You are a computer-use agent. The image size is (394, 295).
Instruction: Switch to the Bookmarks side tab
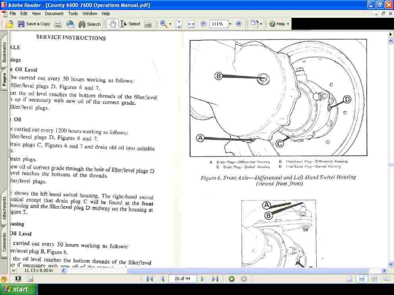pyautogui.click(x=4, y=52)
